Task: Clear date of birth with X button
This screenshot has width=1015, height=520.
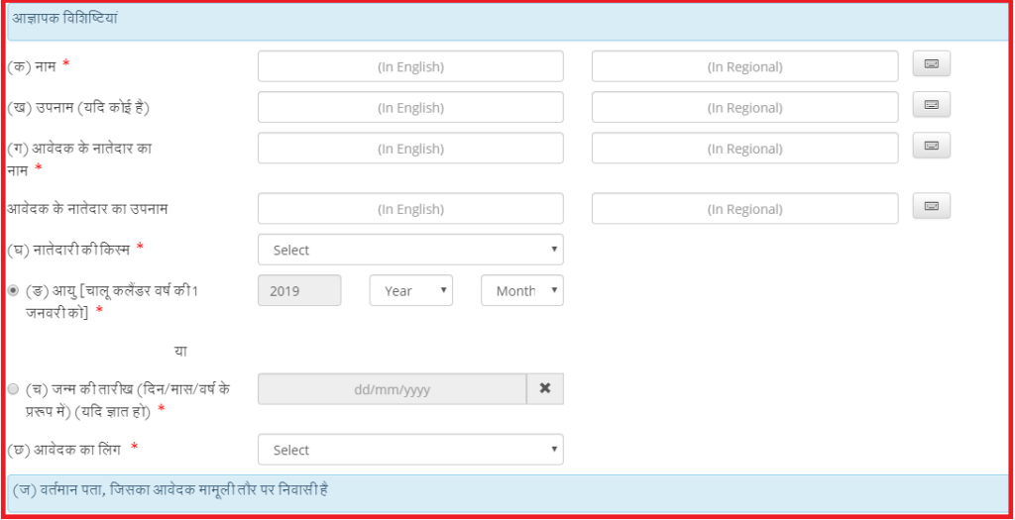Action: point(545,388)
